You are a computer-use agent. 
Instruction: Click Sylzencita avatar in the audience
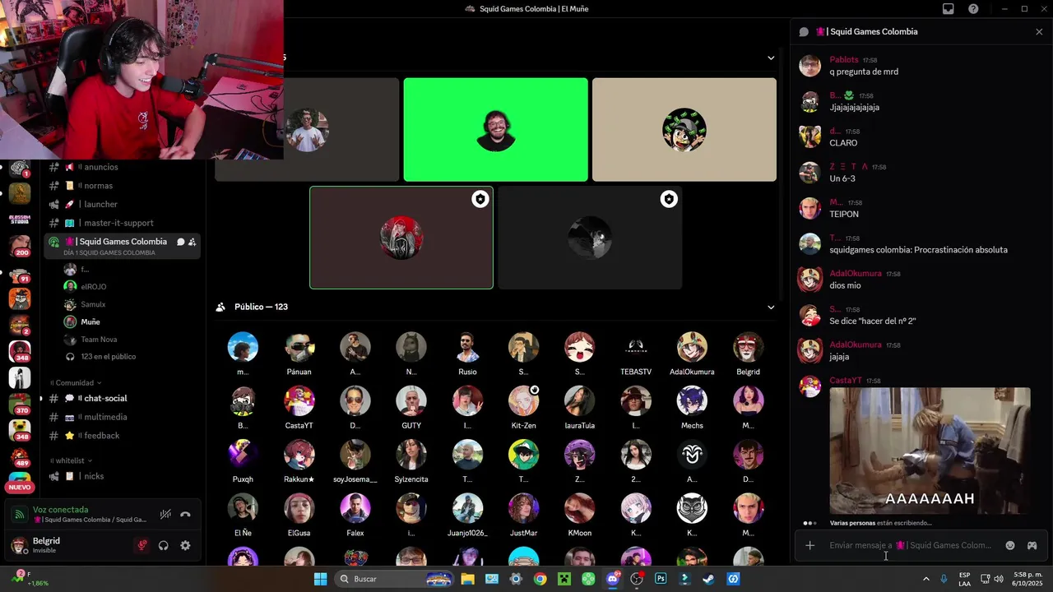pos(411,455)
